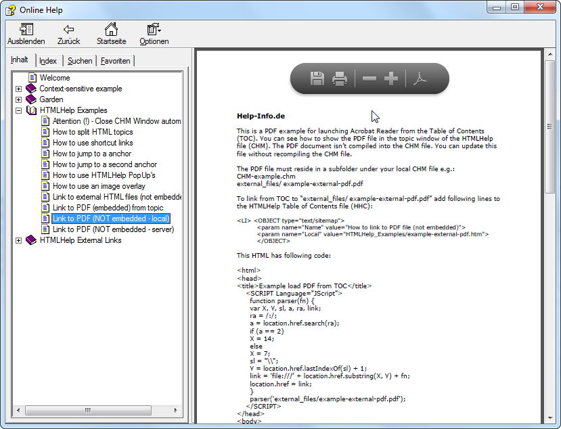This screenshot has height=429, width=561.
Task: Click the Ausblenden (hide) toolbar icon
Action: [x=26, y=29]
